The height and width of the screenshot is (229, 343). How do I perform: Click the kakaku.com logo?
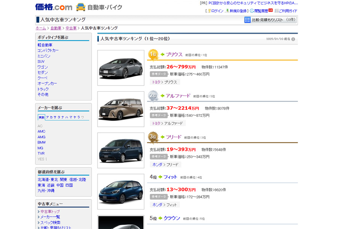click(x=54, y=7)
